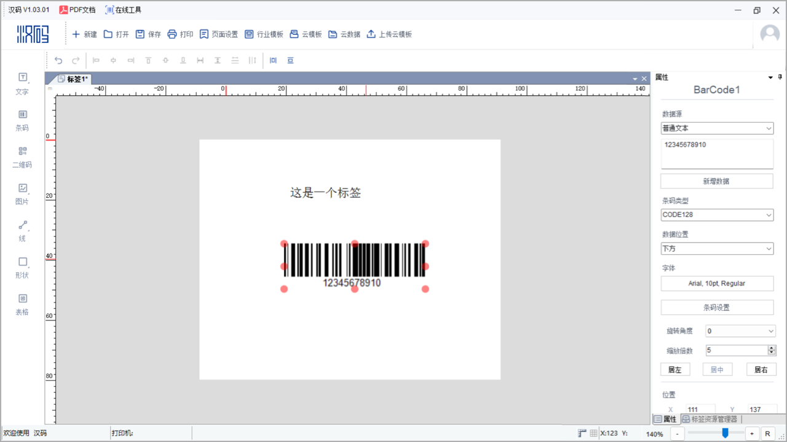Screen dimensions: 787x442
Task: Select the 图片 image tool
Action: (22, 195)
